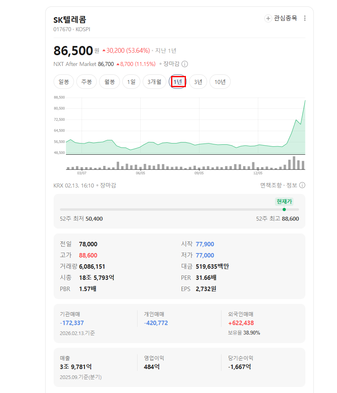Select the 주봉 chart tab
Image resolution: width=337 pixels, height=393 pixels.
[86, 82]
